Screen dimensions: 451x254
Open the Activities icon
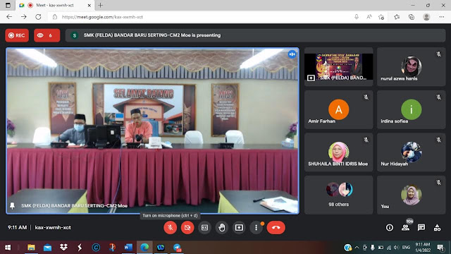tap(437, 227)
